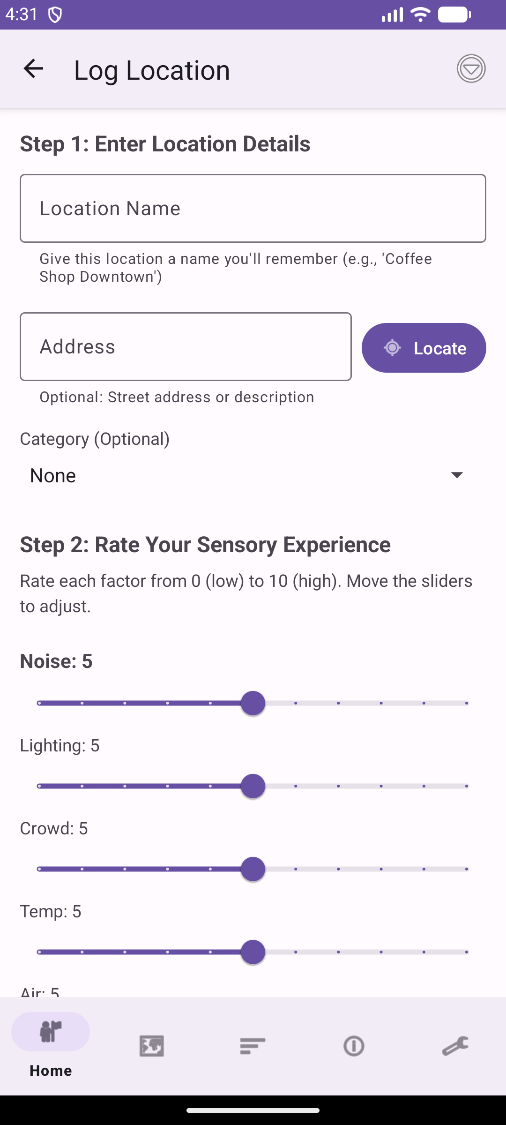Image resolution: width=506 pixels, height=1125 pixels.
Task: Focus the Location Name input field
Action: click(253, 209)
